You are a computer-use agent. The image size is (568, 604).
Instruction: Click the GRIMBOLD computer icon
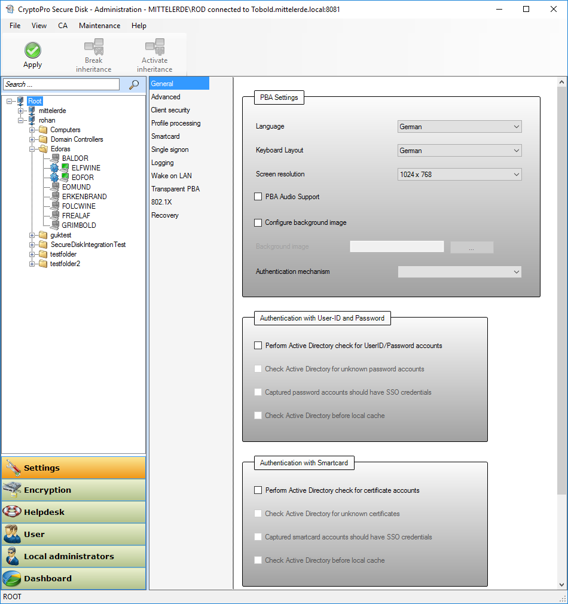(x=55, y=225)
